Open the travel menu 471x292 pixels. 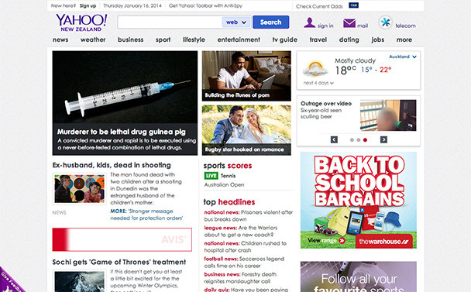click(318, 40)
